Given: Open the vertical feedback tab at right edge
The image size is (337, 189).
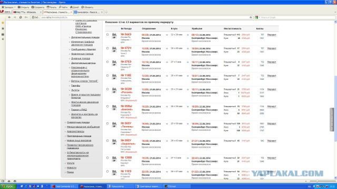Looking at the screenshot, I should tap(332, 120).
